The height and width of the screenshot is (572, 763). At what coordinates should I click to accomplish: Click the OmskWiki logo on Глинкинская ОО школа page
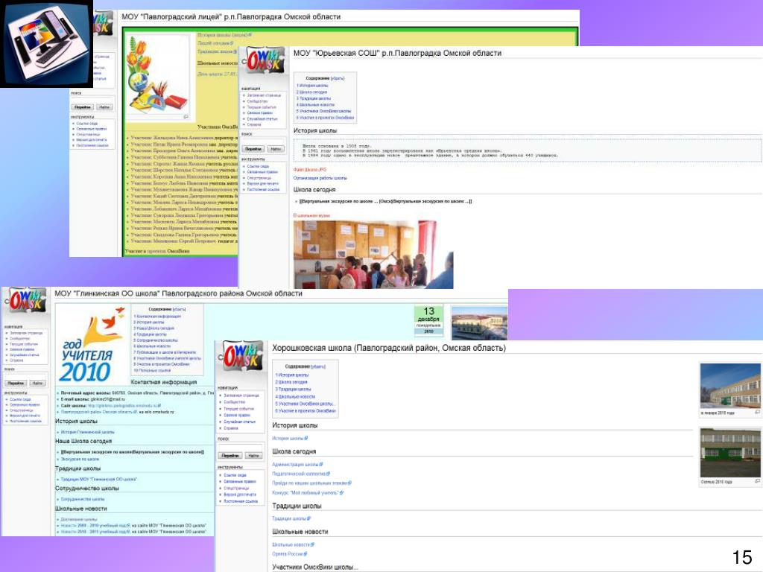coord(28,302)
